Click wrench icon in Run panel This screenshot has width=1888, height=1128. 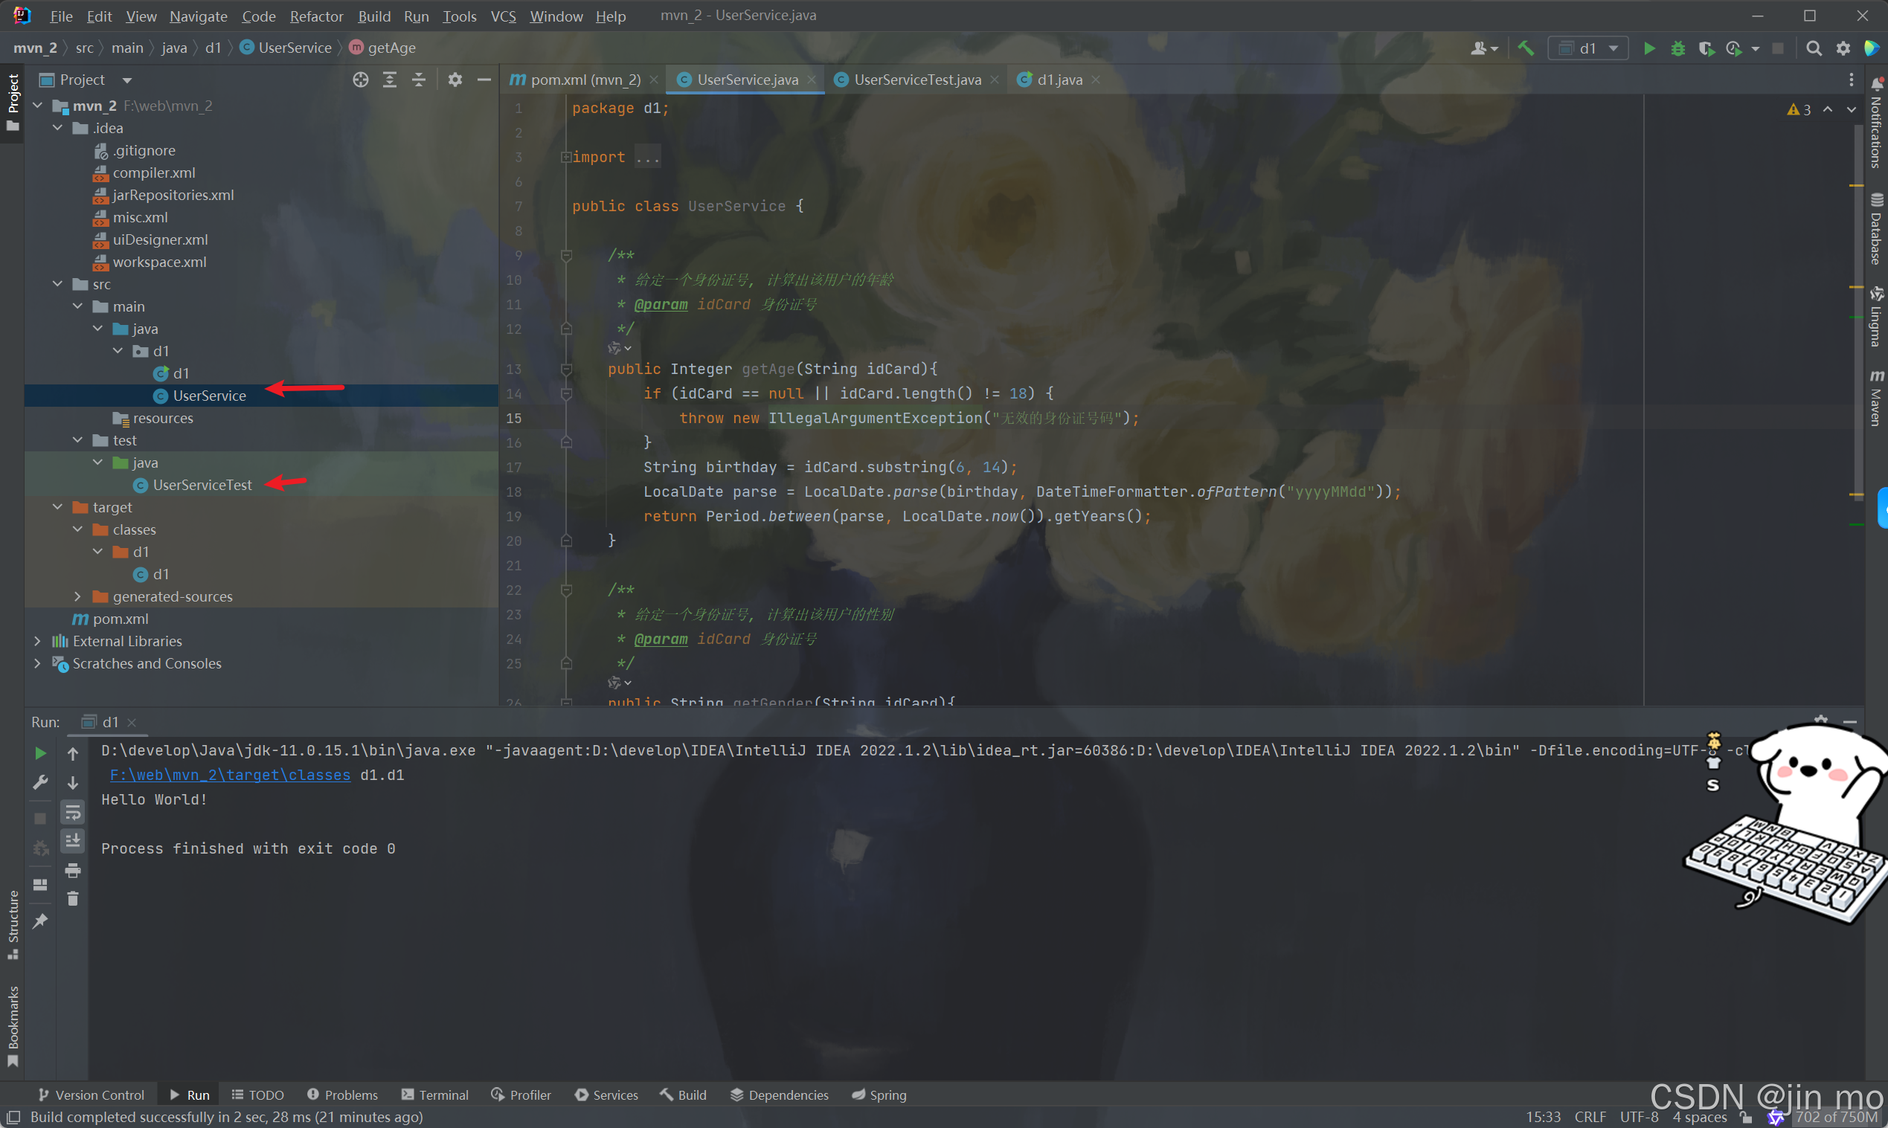click(40, 782)
